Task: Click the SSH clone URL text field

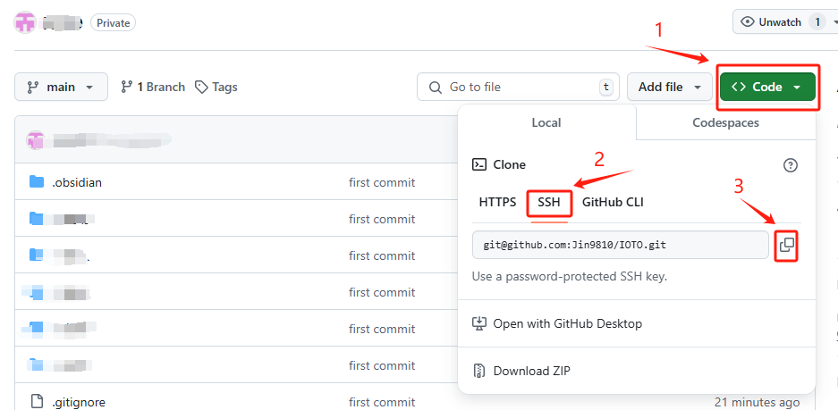Action: 621,245
